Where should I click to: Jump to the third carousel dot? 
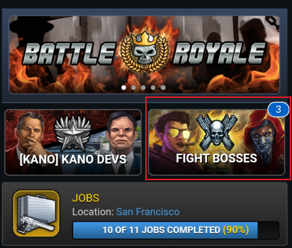point(143,87)
